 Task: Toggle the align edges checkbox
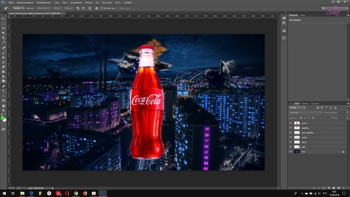[118, 8]
